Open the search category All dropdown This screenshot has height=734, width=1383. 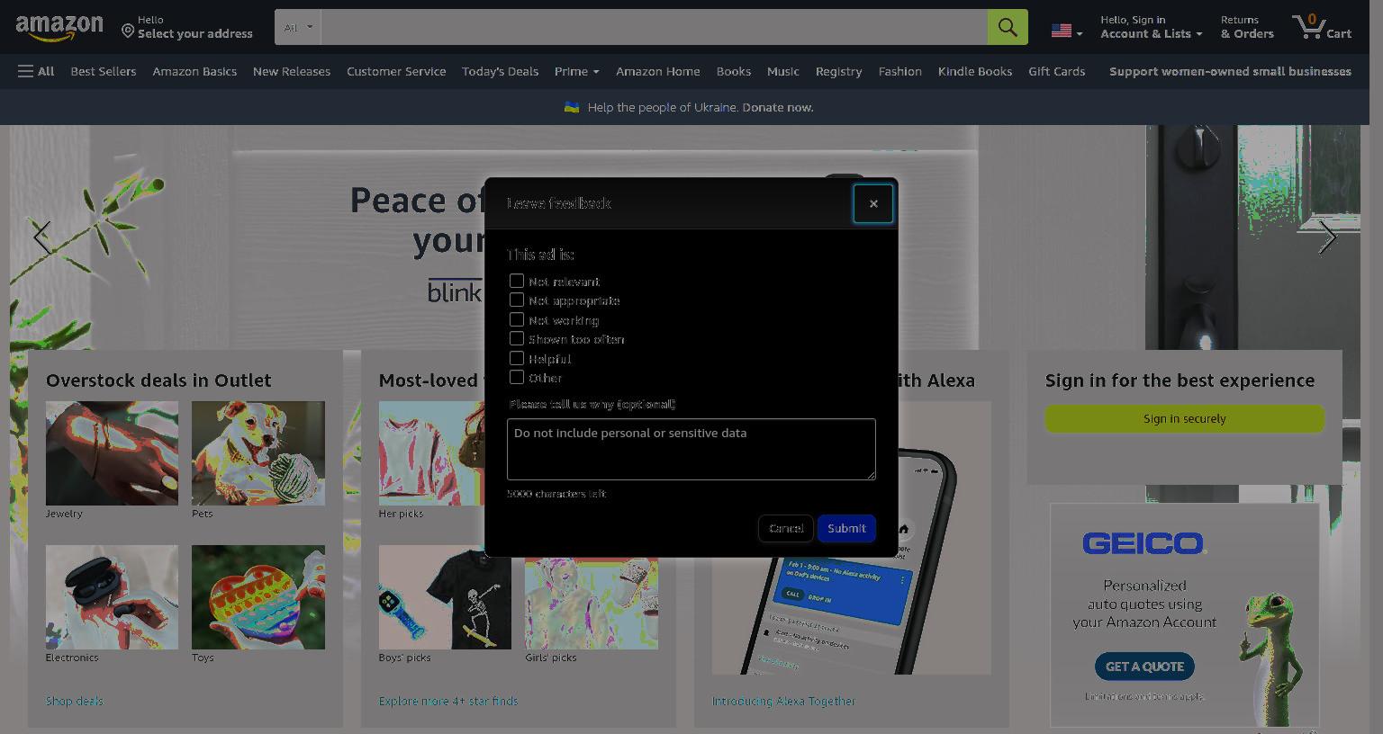[298, 27]
